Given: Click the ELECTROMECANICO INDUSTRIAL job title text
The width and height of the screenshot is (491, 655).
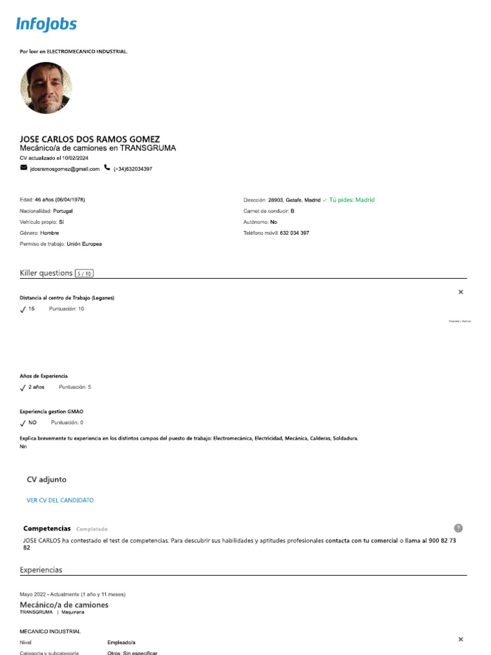Looking at the screenshot, I should [87, 51].
